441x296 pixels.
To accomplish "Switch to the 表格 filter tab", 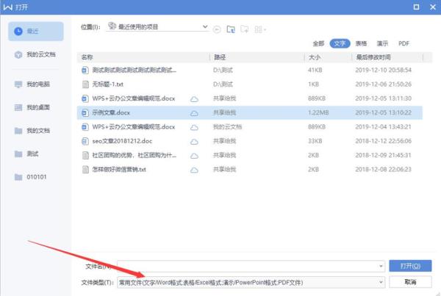I will 361,43.
